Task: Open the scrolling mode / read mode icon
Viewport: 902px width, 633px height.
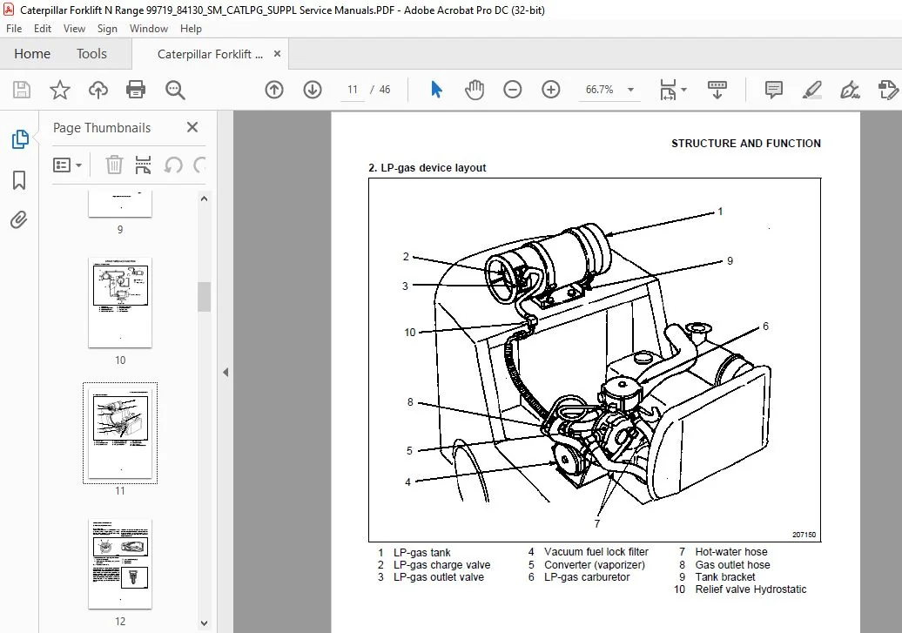Action: (717, 90)
